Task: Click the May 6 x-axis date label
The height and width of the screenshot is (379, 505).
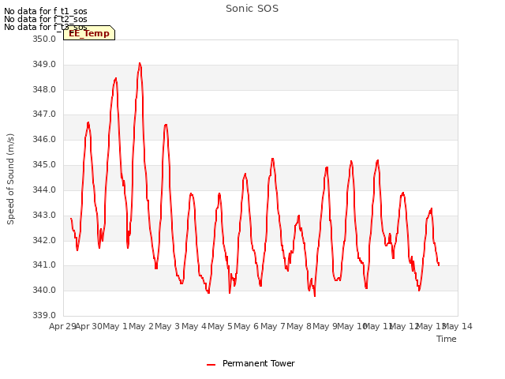Action: [246, 326]
